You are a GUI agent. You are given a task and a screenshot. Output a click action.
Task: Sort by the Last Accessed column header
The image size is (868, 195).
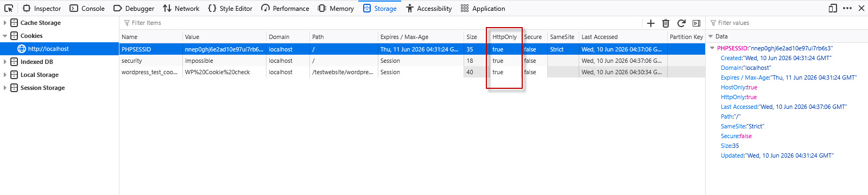[x=623, y=37]
